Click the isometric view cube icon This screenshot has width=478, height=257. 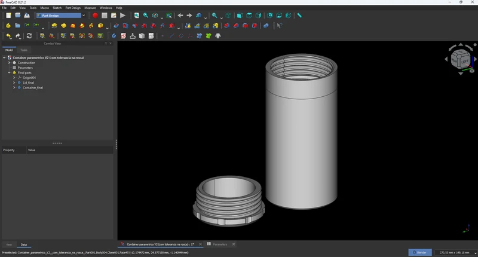point(228,16)
